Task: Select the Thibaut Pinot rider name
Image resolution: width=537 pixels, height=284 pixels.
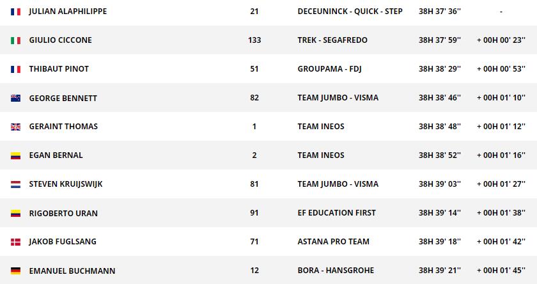Action: [59, 69]
